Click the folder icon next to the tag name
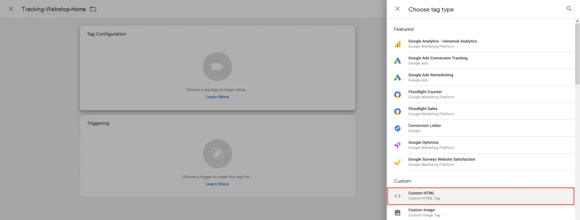Viewport: 580px width, 220px height. pyautogui.click(x=93, y=9)
